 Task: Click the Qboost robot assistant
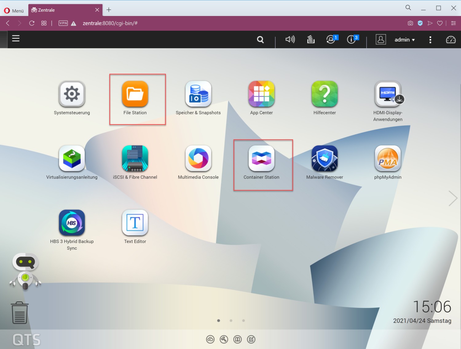(x=26, y=271)
